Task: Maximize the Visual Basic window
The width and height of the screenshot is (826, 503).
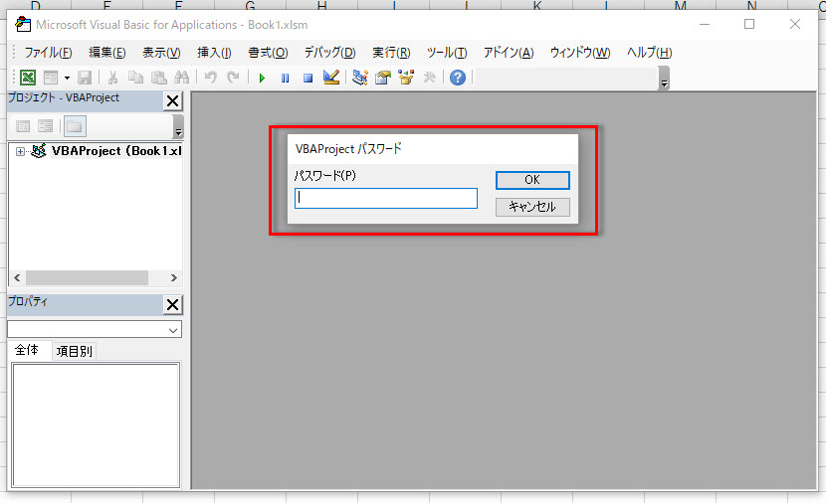Action: point(749,24)
